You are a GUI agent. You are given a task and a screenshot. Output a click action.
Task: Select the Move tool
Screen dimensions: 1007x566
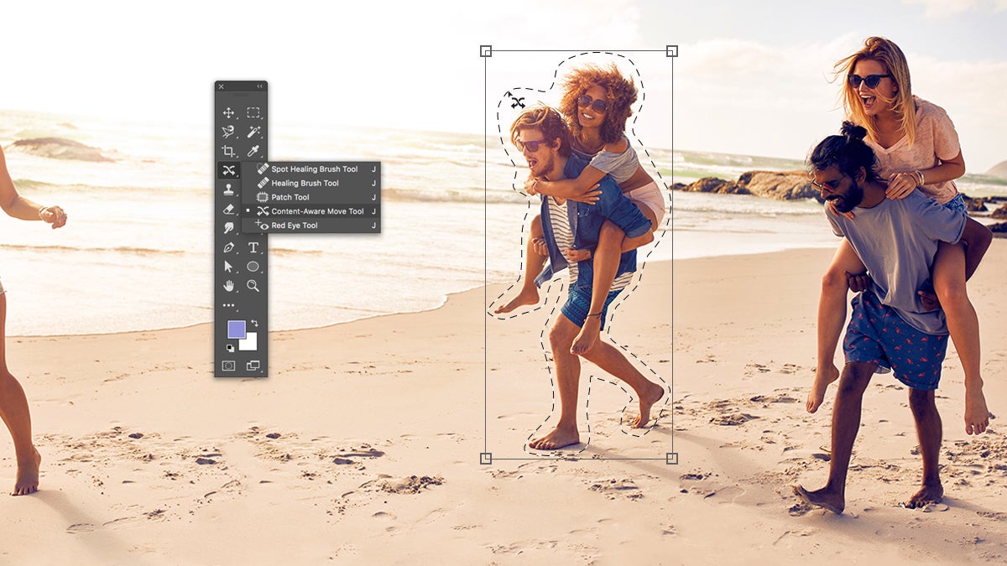click(228, 112)
